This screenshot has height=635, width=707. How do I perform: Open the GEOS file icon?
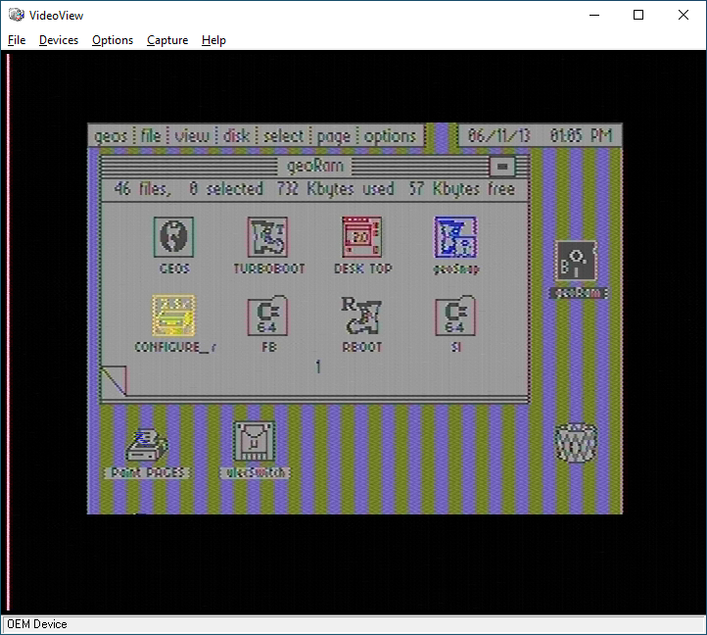click(173, 237)
